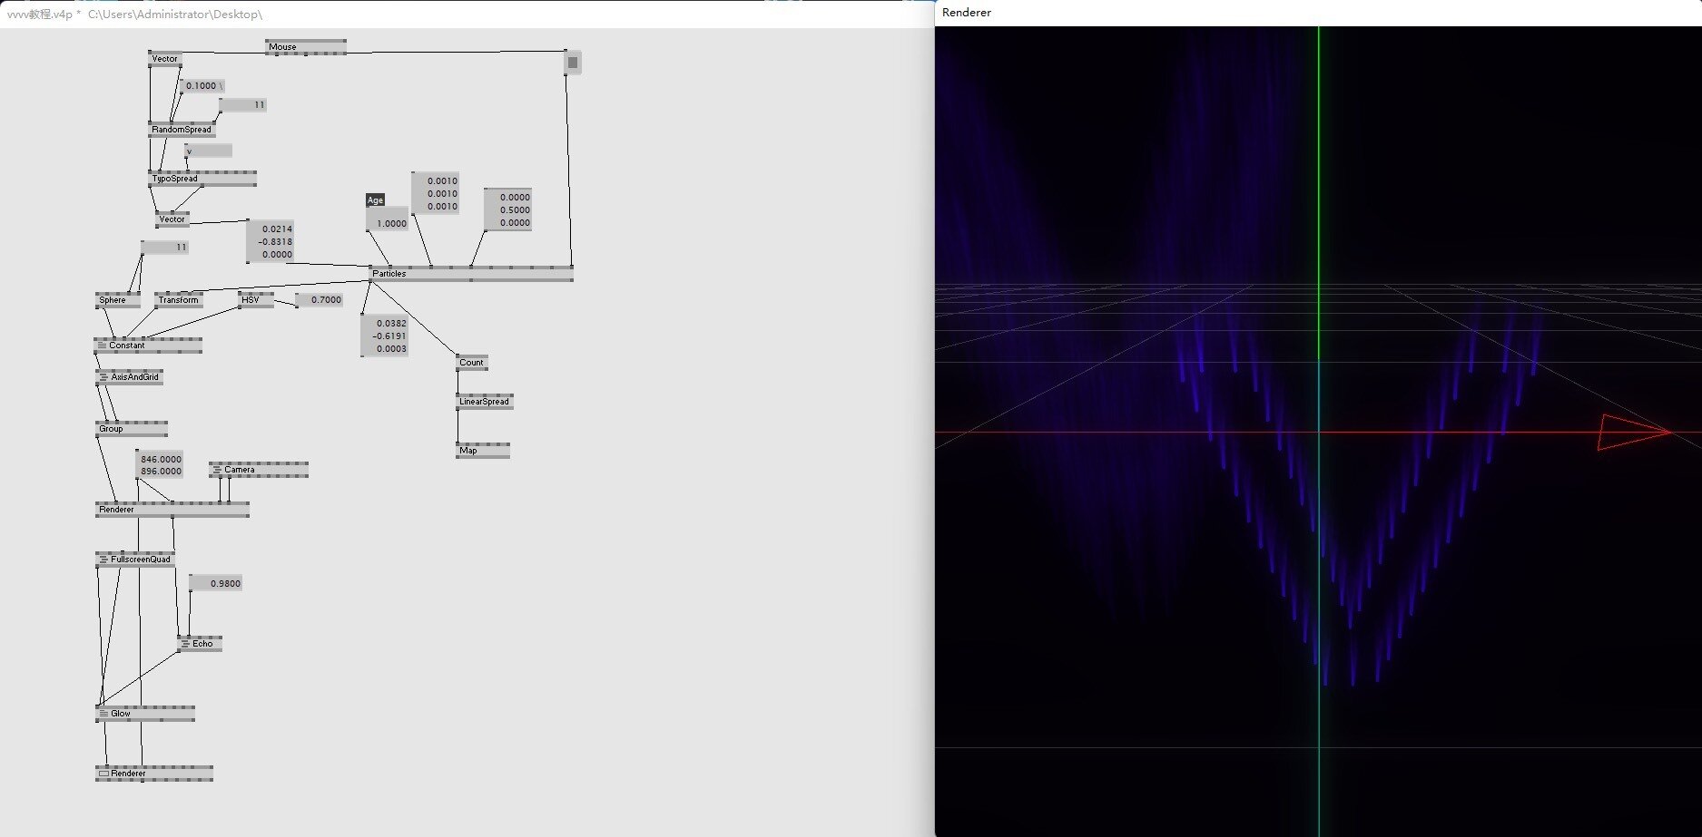Click the value box showing 0.0382
1702x837 pixels.
[385, 336]
